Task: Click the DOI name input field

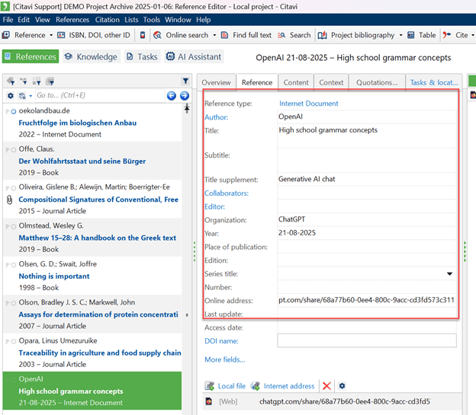Action: pos(367,340)
